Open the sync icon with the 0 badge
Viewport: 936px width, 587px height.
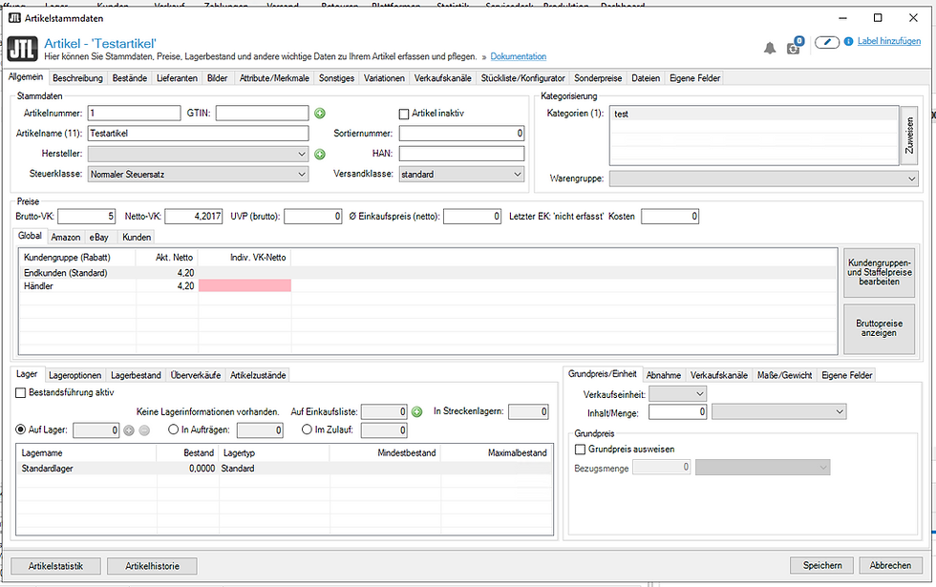(795, 46)
